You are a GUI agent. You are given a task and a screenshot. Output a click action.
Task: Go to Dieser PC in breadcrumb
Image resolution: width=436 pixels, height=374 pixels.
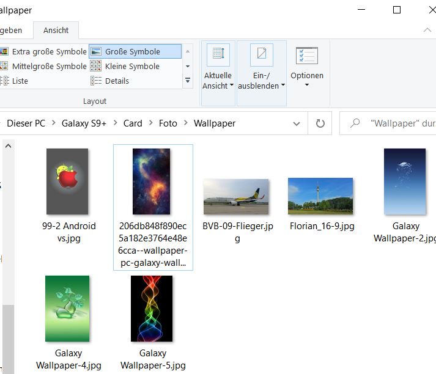click(26, 123)
